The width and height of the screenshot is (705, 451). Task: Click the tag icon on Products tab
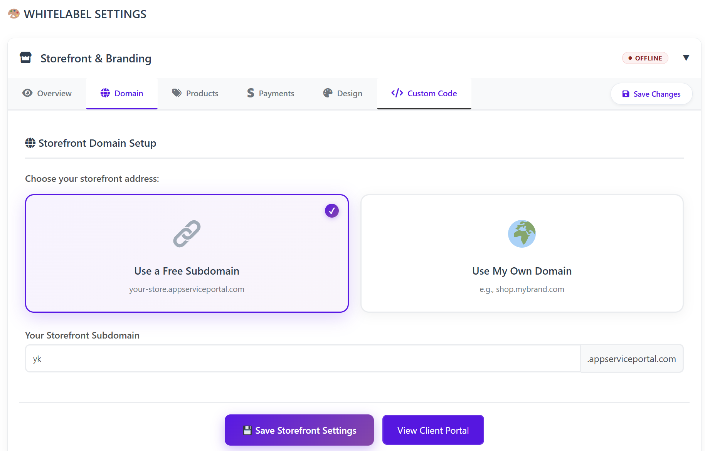[177, 93]
